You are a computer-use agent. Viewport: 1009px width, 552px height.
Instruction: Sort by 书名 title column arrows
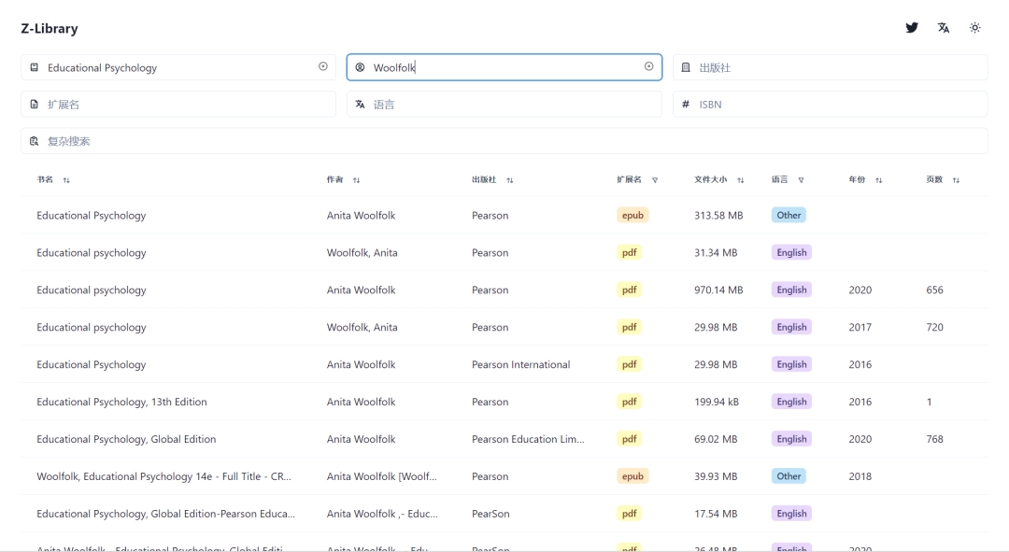[66, 180]
